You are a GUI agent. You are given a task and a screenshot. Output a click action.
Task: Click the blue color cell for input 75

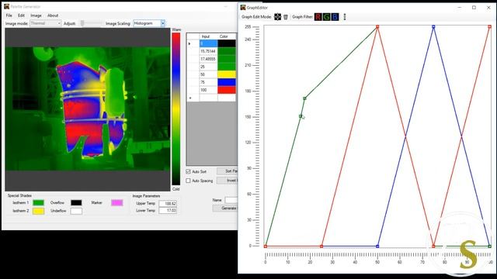(x=227, y=82)
